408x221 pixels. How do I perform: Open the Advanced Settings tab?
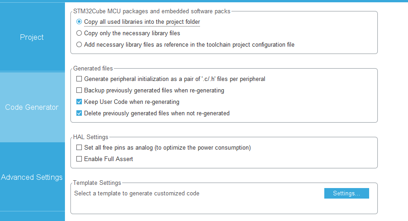[x=32, y=177]
